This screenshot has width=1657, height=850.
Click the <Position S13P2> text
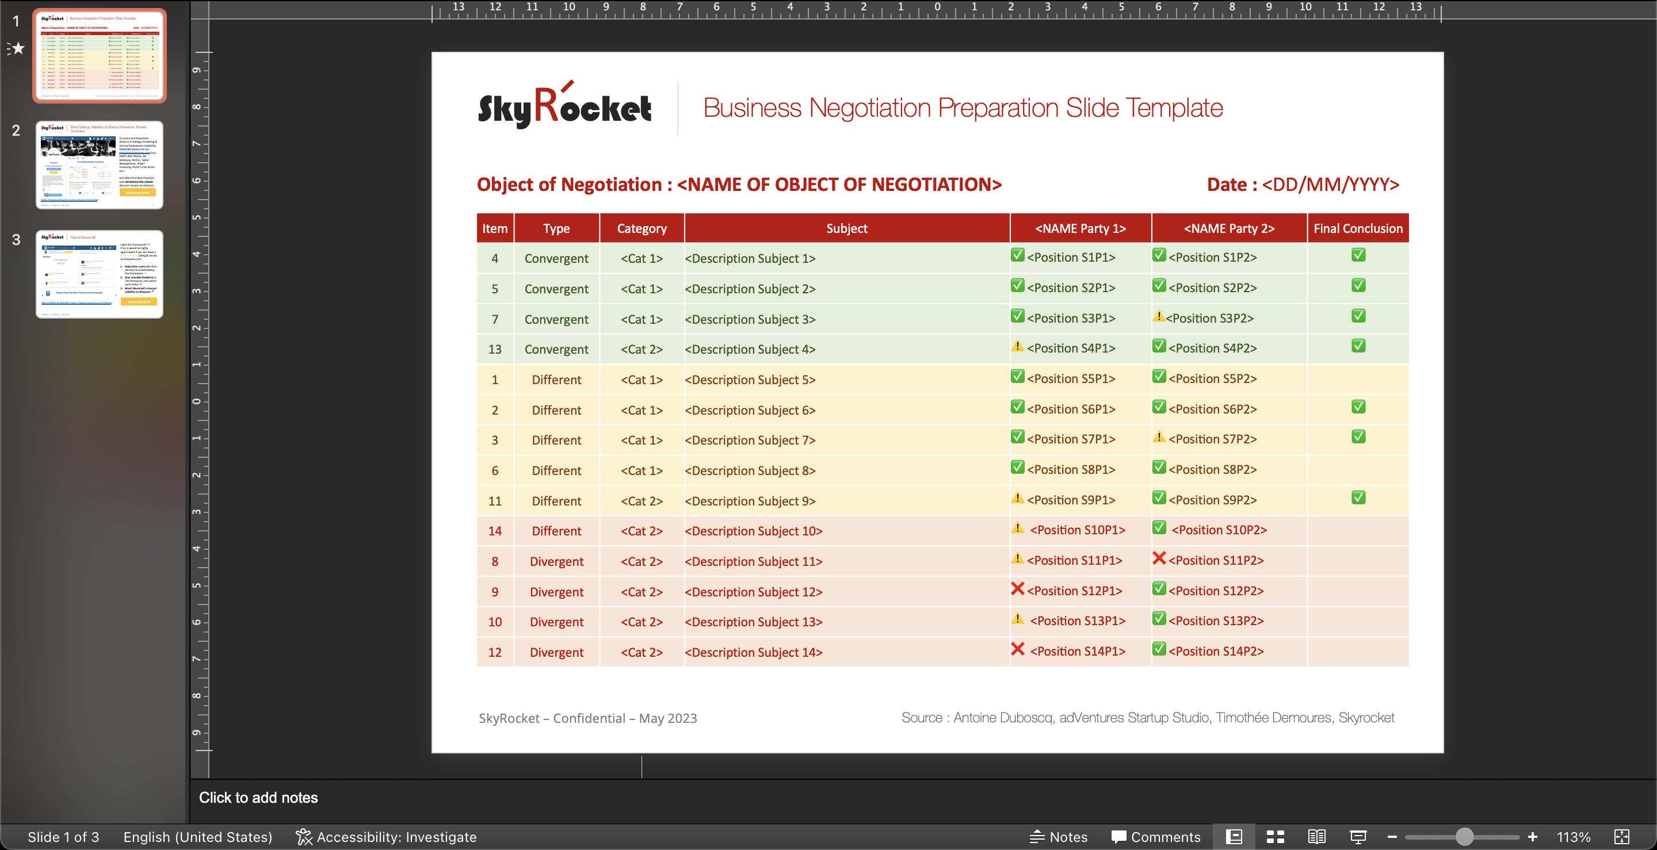(1216, 621)
